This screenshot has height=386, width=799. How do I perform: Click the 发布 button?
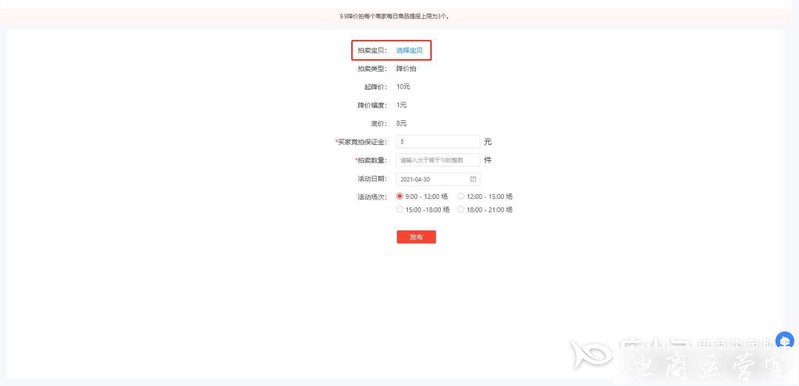coord(416,237)
